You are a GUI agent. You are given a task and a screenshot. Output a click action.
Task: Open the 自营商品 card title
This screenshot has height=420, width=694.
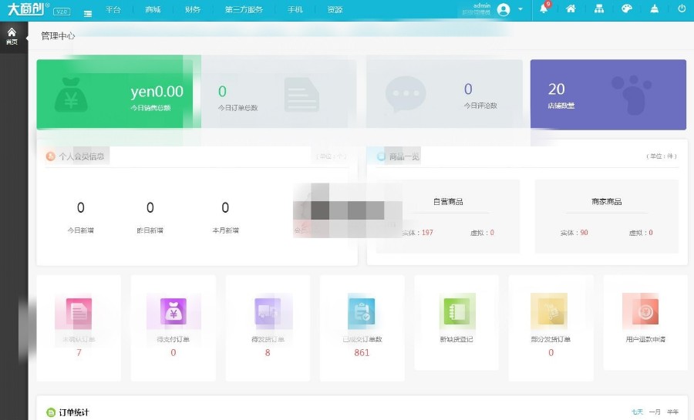448,202
